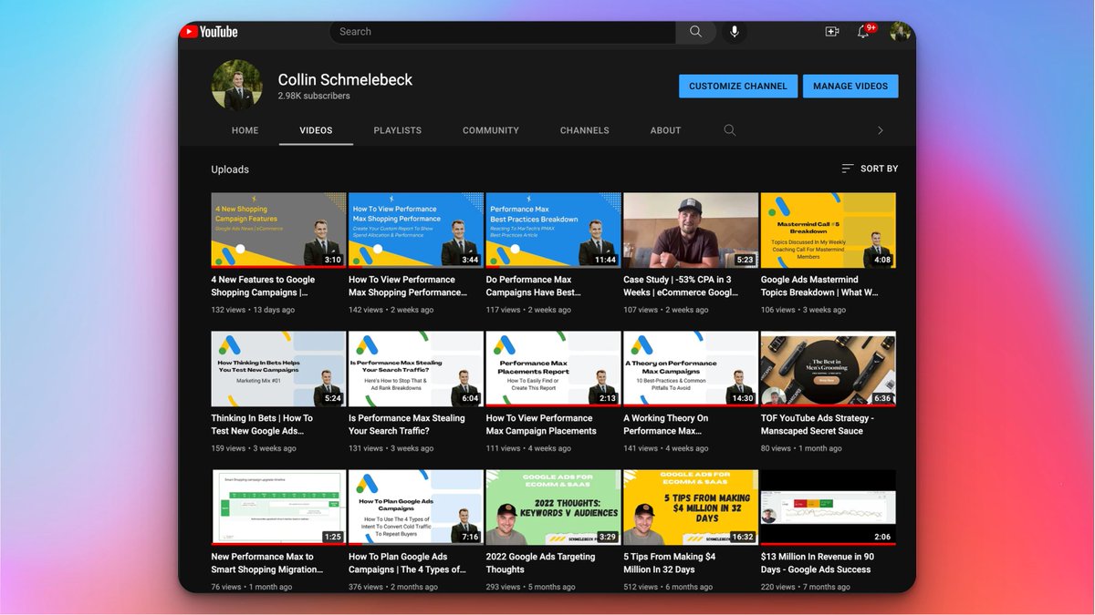Open the account avatar menu
The image size is (1095, 615).
(x=901, y=32)
